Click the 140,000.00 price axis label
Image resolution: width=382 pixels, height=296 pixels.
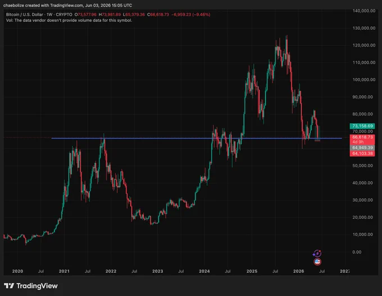364,11
